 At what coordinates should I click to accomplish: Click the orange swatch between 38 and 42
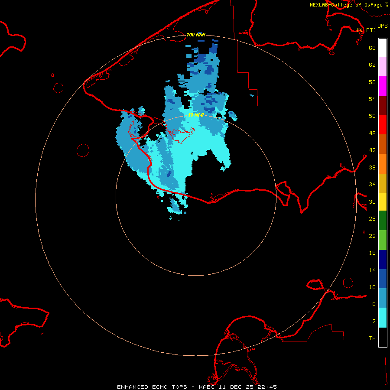(383, 164)
